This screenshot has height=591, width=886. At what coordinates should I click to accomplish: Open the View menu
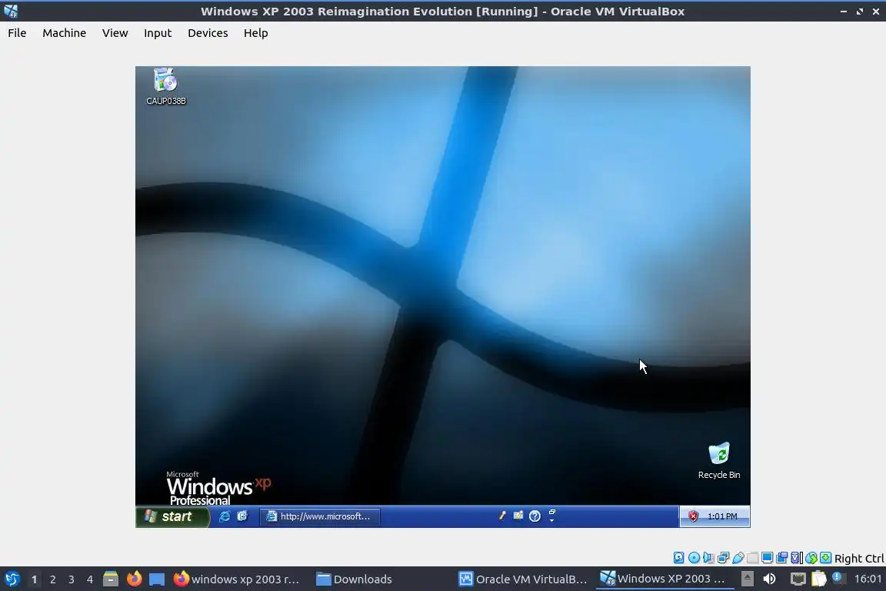(115, 33)
